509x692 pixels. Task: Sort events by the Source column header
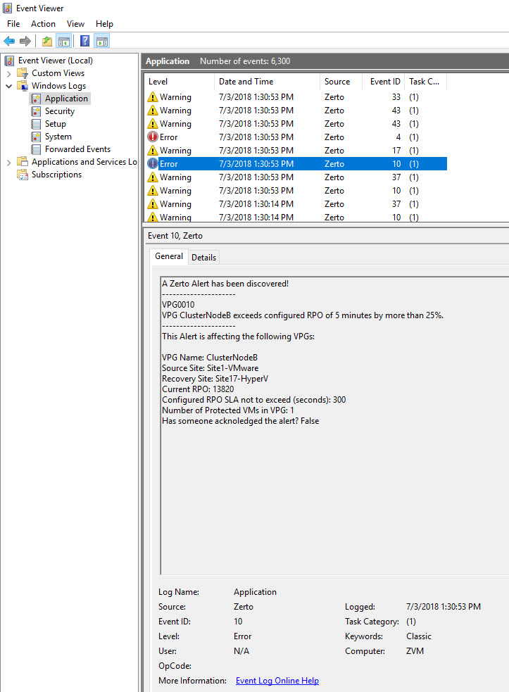click(340, 82)
